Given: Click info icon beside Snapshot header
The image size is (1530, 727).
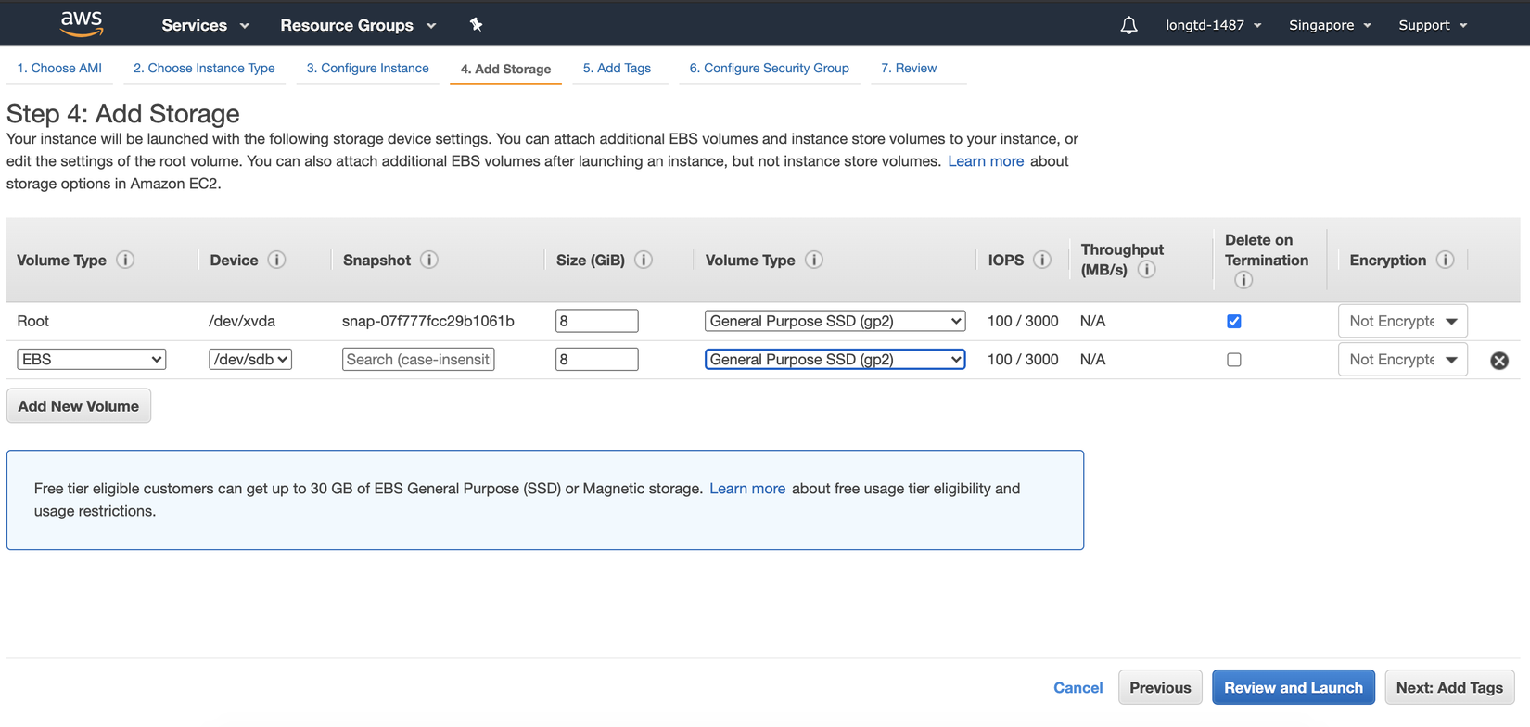Looking at the screenshot, I should pyautogui.click(x=428, y=260).
